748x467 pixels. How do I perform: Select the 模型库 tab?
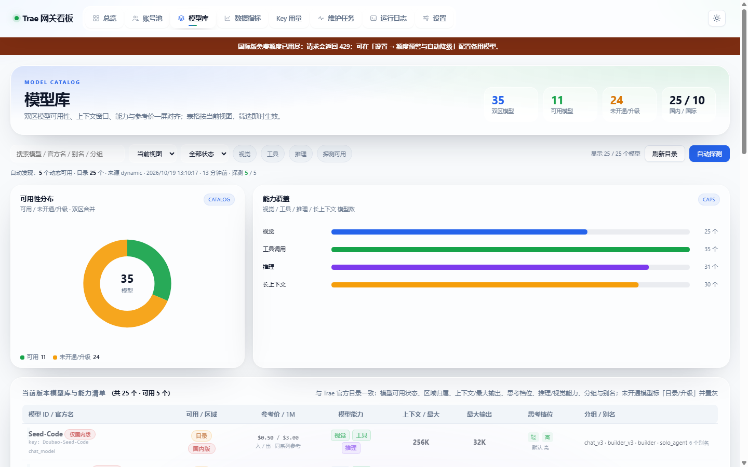point(193,18)
